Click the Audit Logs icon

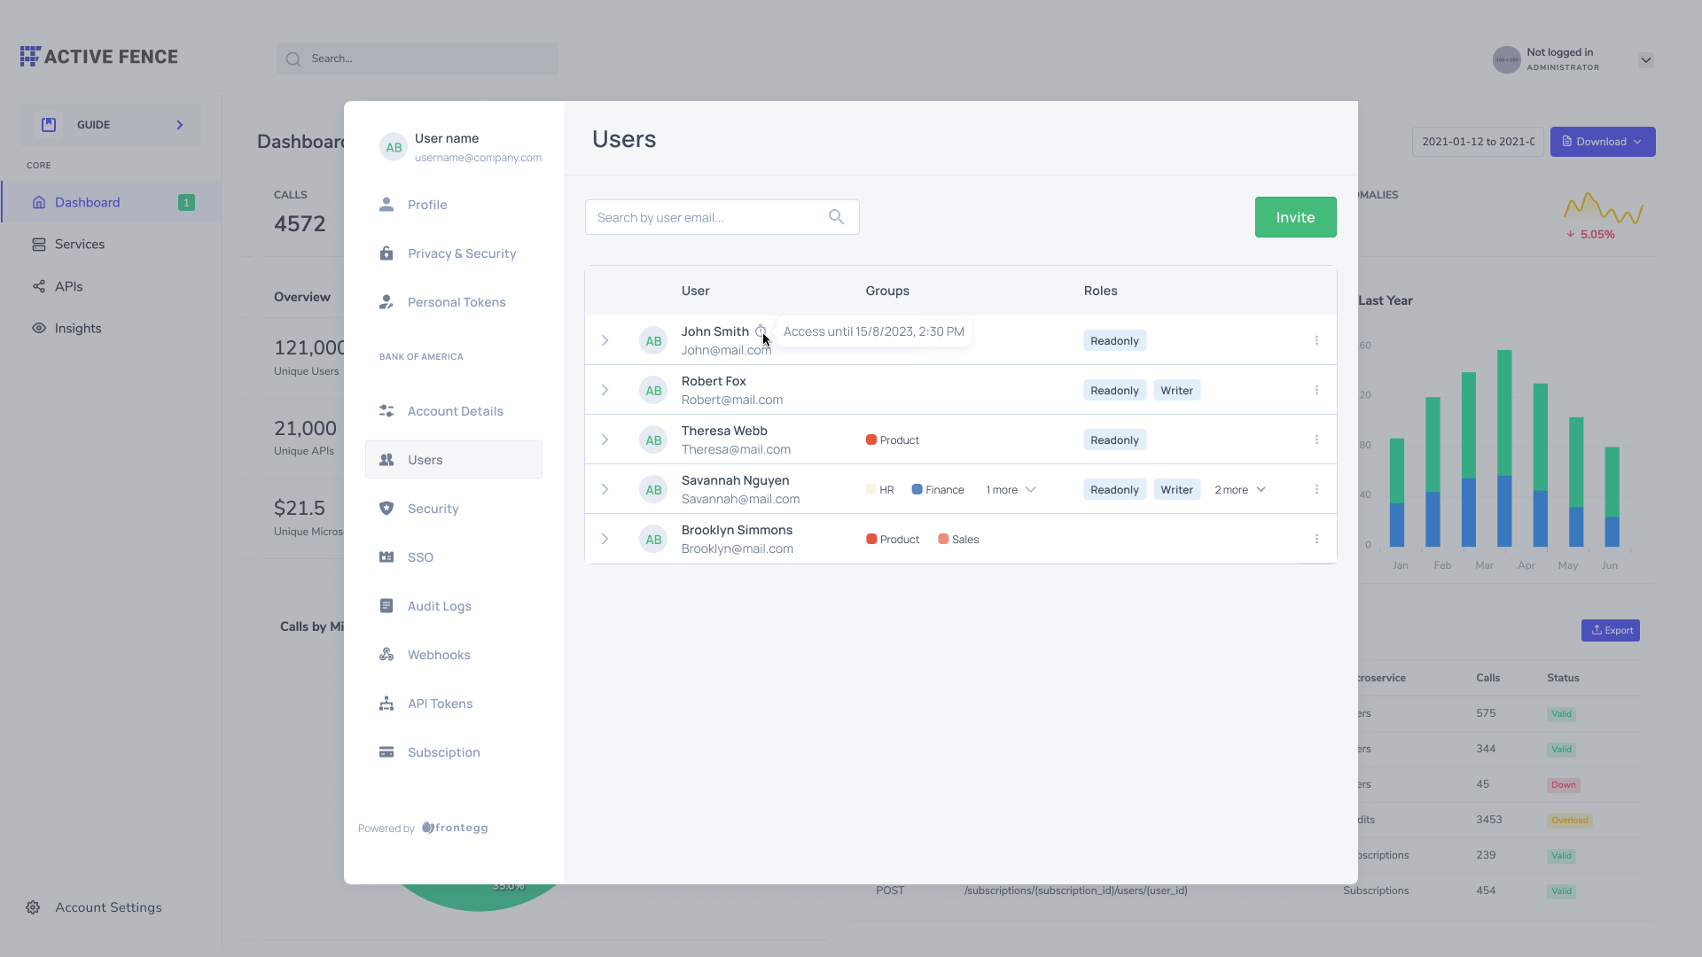coord(386,606)
